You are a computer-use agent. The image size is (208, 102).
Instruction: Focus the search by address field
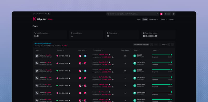point(133,14)
